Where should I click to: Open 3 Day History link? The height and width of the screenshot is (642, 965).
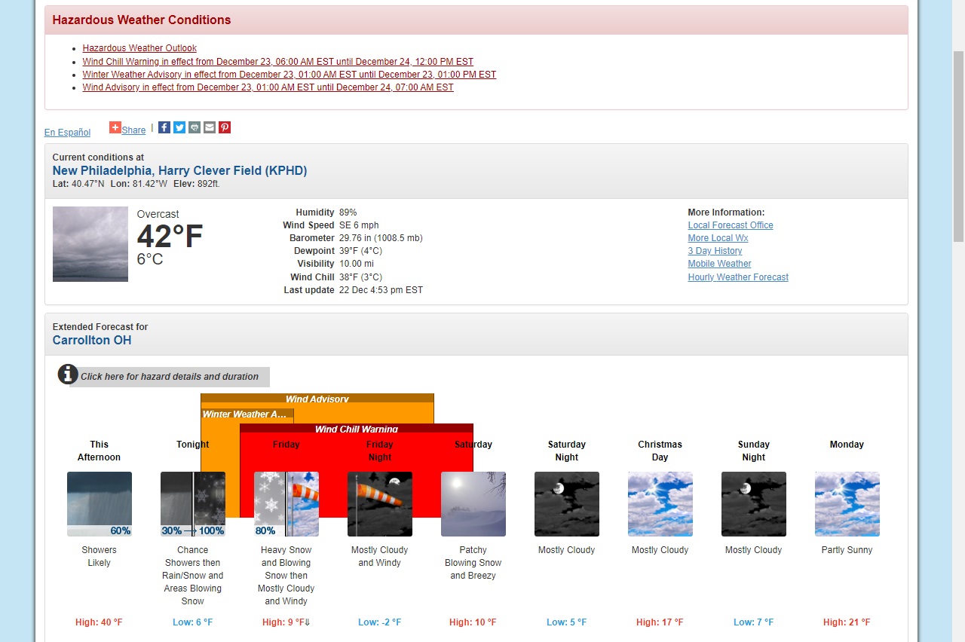click(715, 251)
